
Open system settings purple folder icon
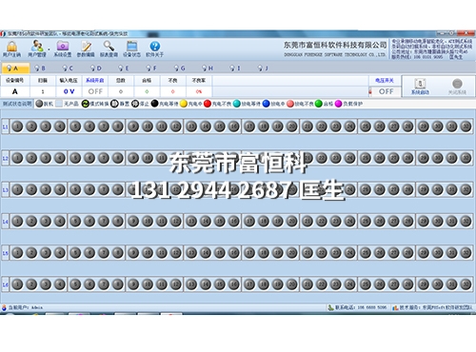click(x=63, y=46)
